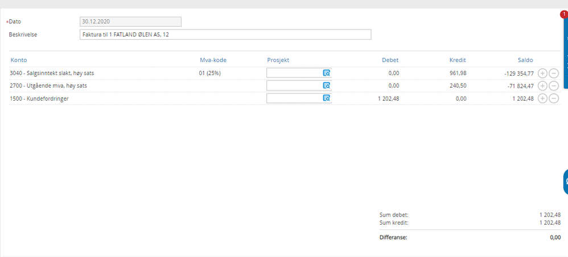
Task: Open project search in the 1500 Kundefordringer row
Action: (326, 98)
